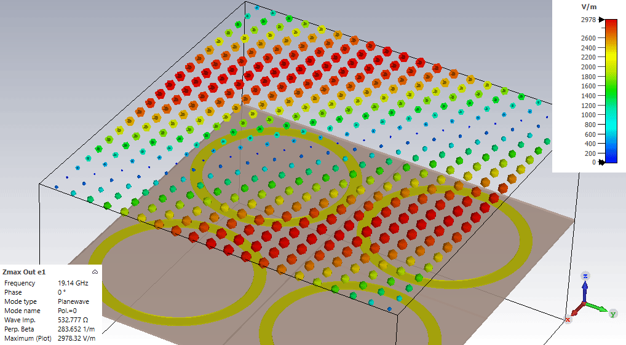The height and width of the screenshot is (345, 626).
Task: Click the Zmax Out e1 panel title
Action: [x=24, y=272]
